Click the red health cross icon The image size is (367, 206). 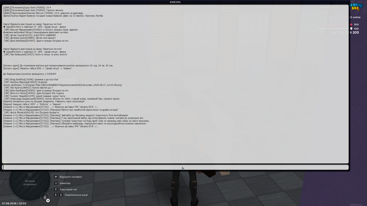(352, 25)
